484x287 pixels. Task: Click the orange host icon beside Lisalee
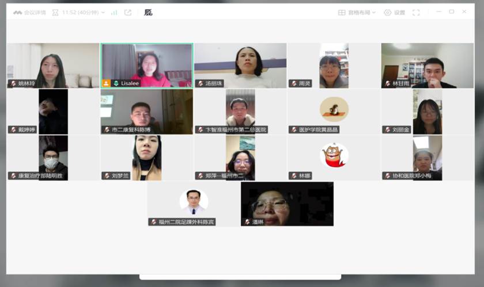(106, 83)
